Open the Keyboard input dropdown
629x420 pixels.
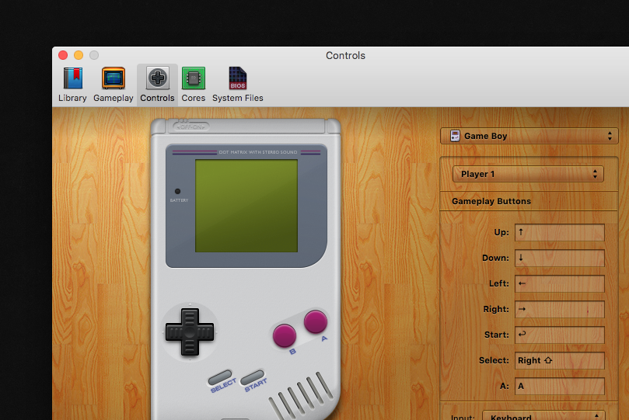pyautogui.click(x=543, y=416)
